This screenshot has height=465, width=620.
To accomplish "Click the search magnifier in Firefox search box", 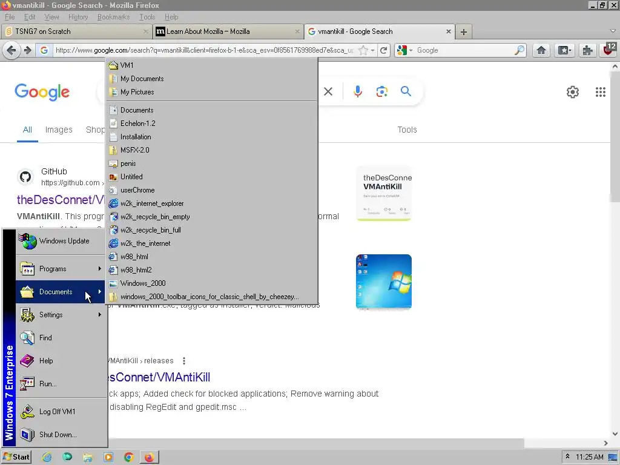I will tap(519, 50).
